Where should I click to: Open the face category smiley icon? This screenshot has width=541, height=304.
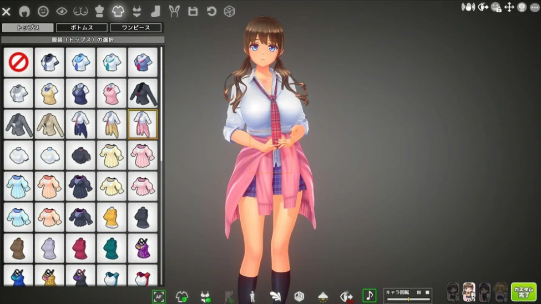click(x=43, y=12)
